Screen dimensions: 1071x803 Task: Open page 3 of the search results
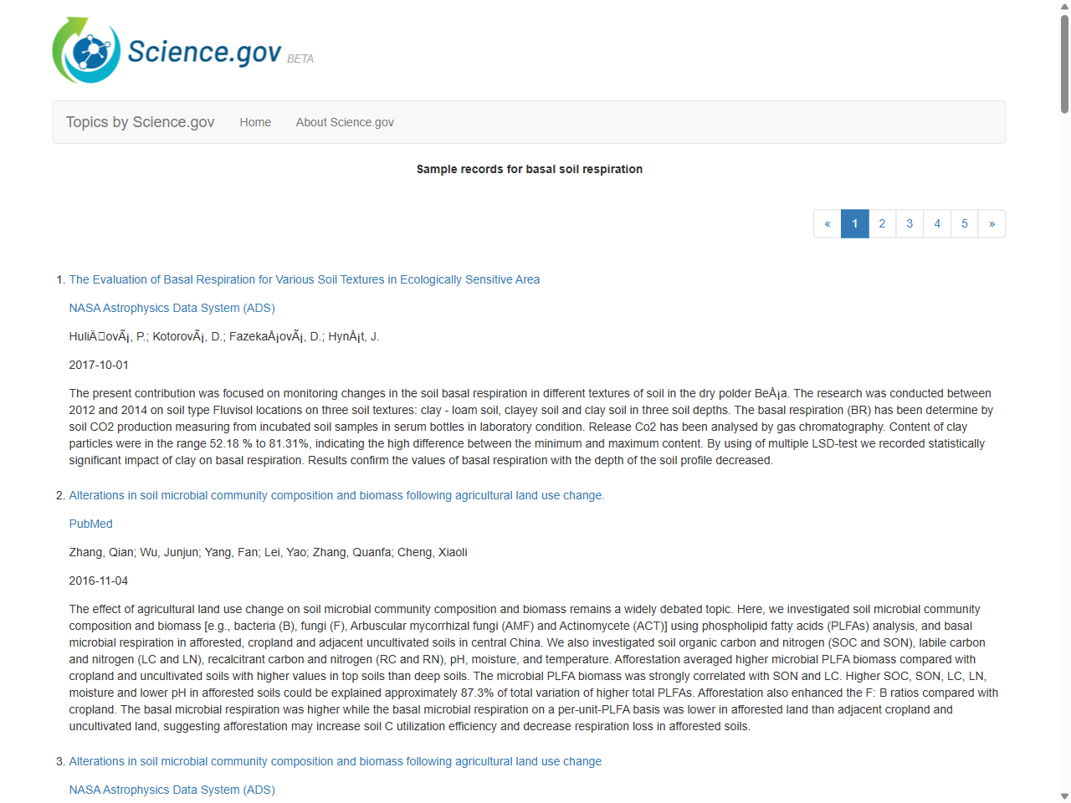coord(910,223)
